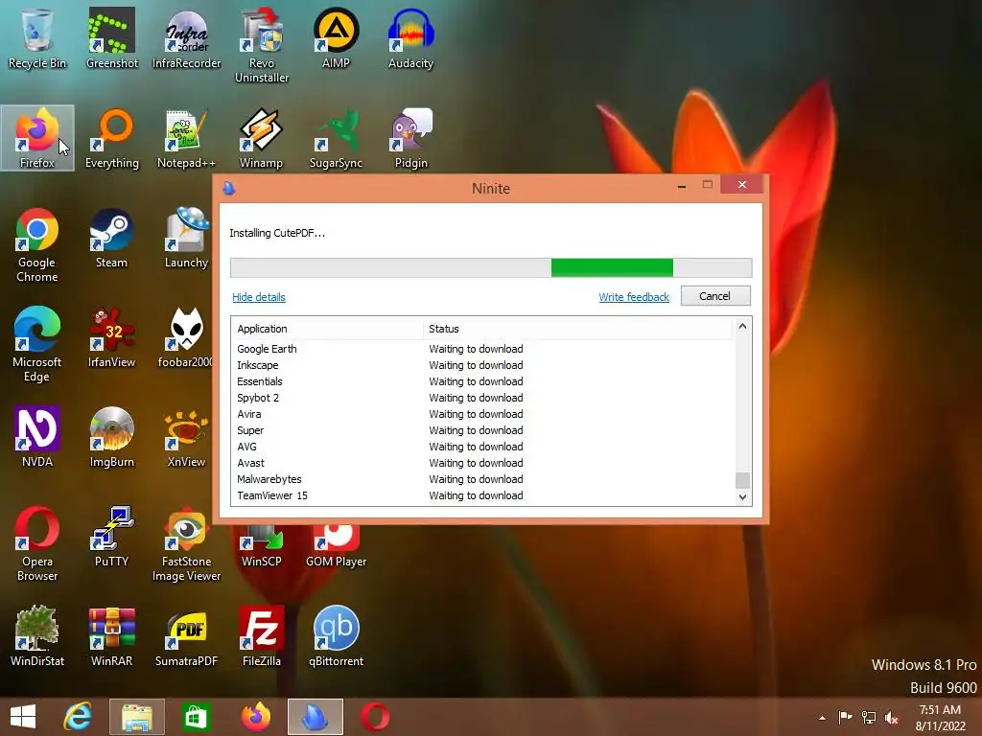This screenshot has width=982, height=736.
Task: Select the Spybot 2 row
Action: click(x=482, y=398)
